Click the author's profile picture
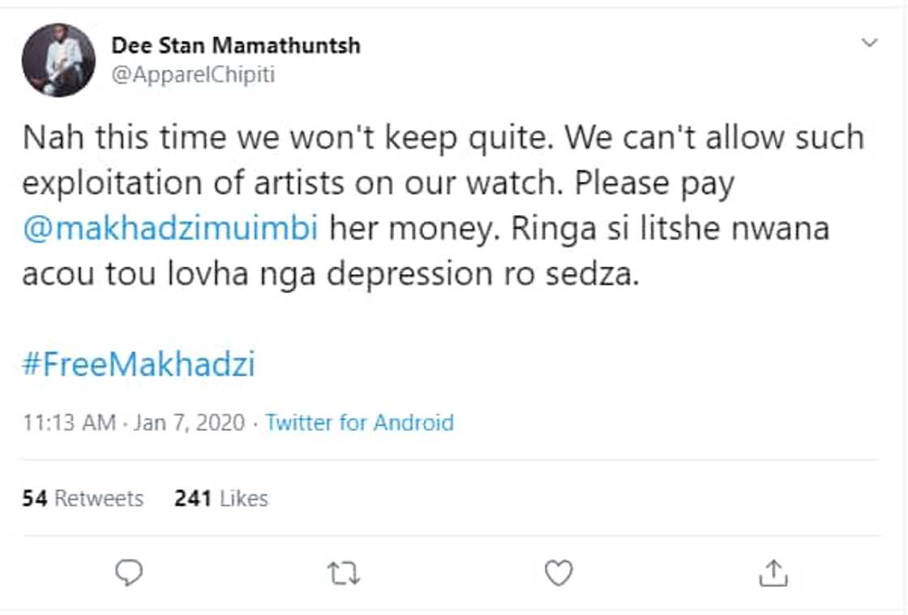The image size is (908, 615). coord(58,60)
